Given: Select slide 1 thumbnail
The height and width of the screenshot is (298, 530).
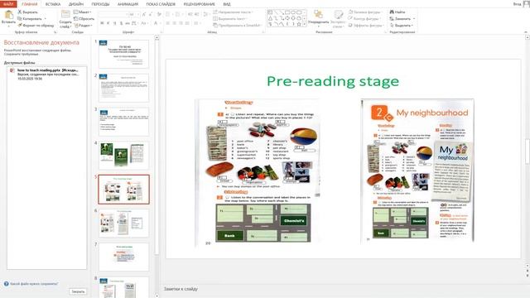Looking at the screenshot, I should tap(123, 54).
